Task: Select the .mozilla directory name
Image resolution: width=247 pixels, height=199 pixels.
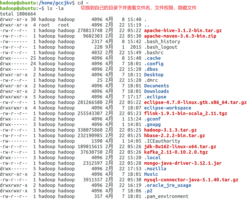Action: 155,169
